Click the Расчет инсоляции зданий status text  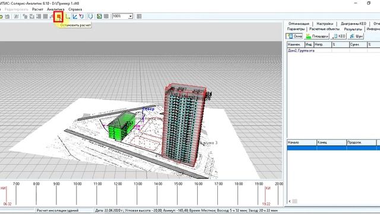click(x=58, y=210)
